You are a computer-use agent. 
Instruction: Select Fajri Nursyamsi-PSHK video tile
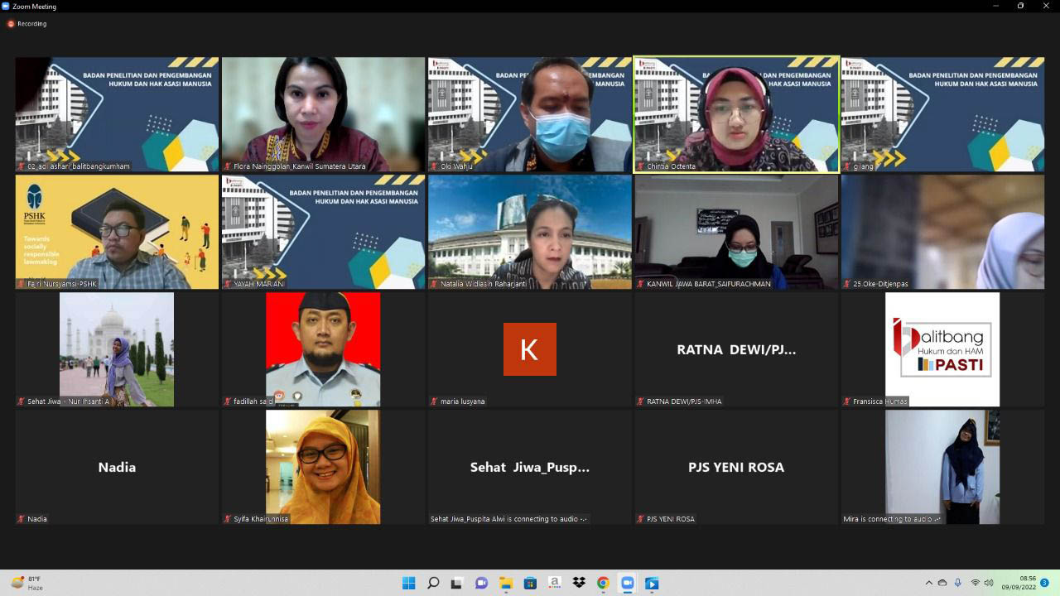[117, 232]
